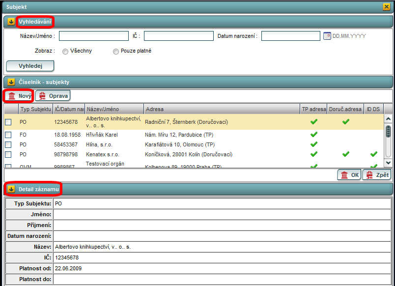Click the ID DS checkmark for Kenatex
This screenshot has height=286, width=395.
tap(373, 154)
